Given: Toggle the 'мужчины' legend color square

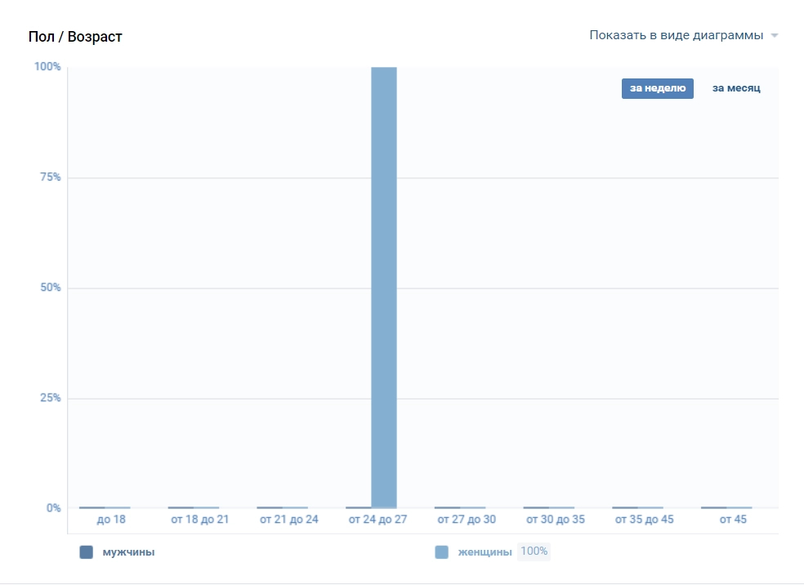Looking at the screenshot, I should 86,552.
